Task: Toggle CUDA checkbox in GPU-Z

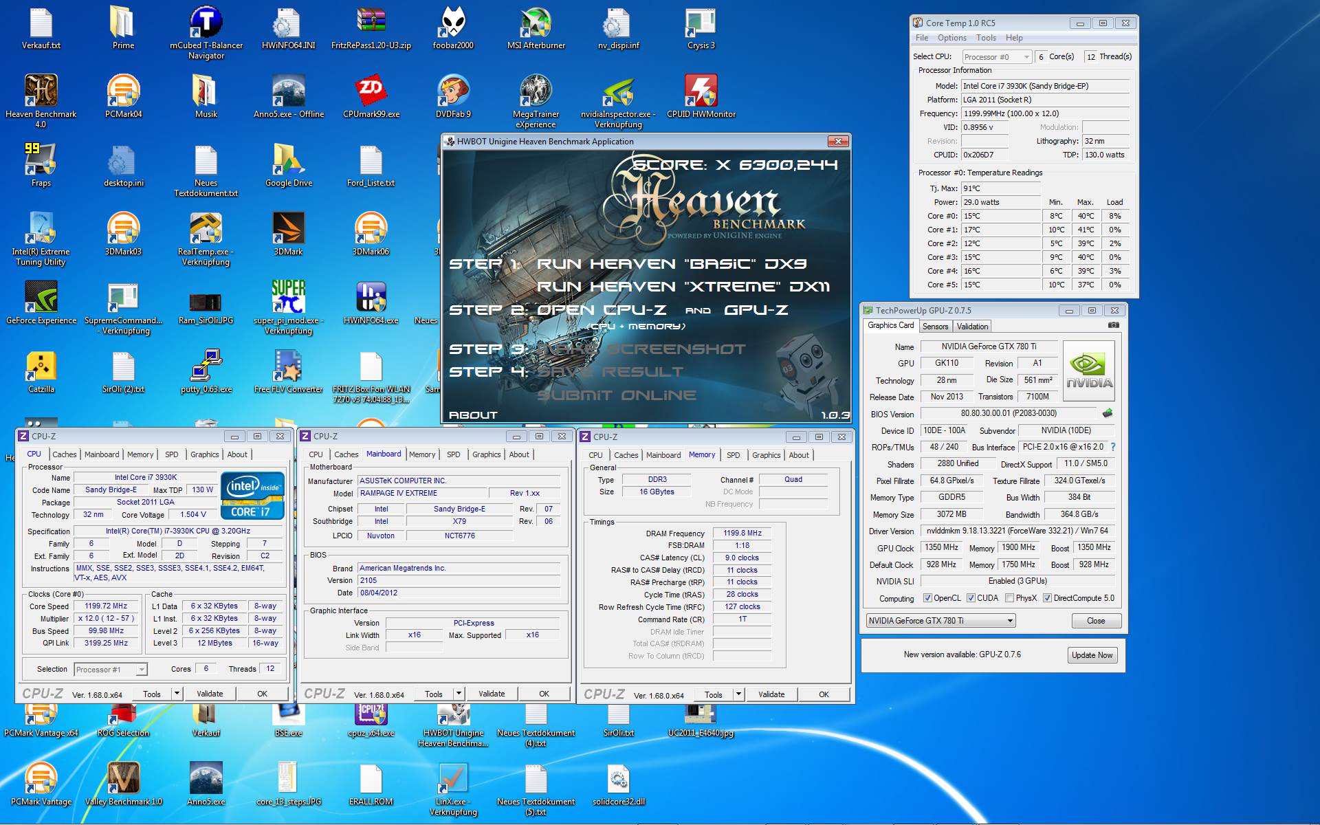Action: [x=971, y=598]
